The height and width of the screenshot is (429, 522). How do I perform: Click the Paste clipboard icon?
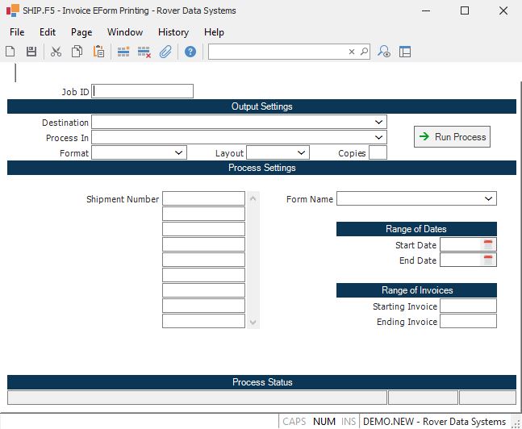[x=98, y=52]
